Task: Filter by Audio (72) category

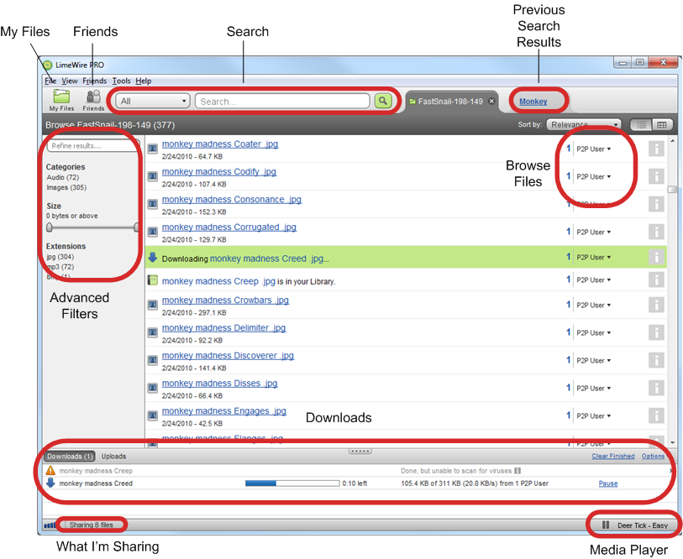Action: [63, 177]
